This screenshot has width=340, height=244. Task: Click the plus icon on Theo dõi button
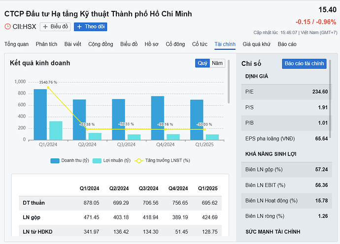click(x=79, y=27)
